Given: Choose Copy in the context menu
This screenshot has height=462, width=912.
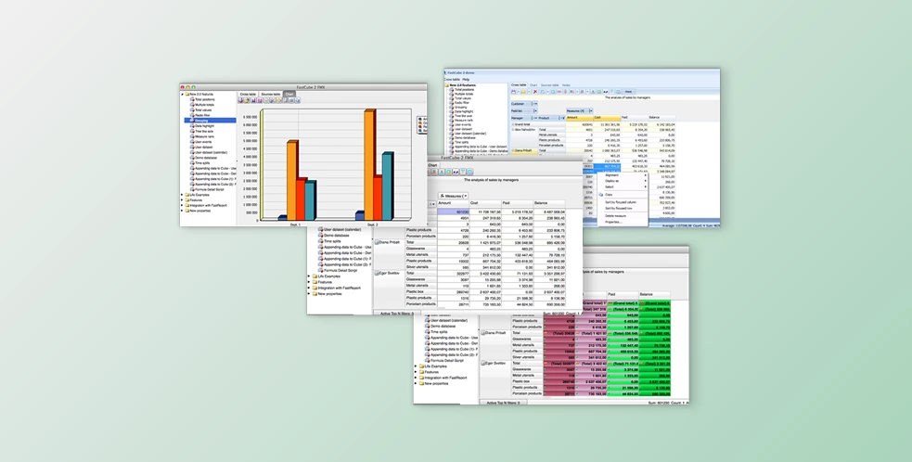Looking at the screenshot, I should point(623,194).
